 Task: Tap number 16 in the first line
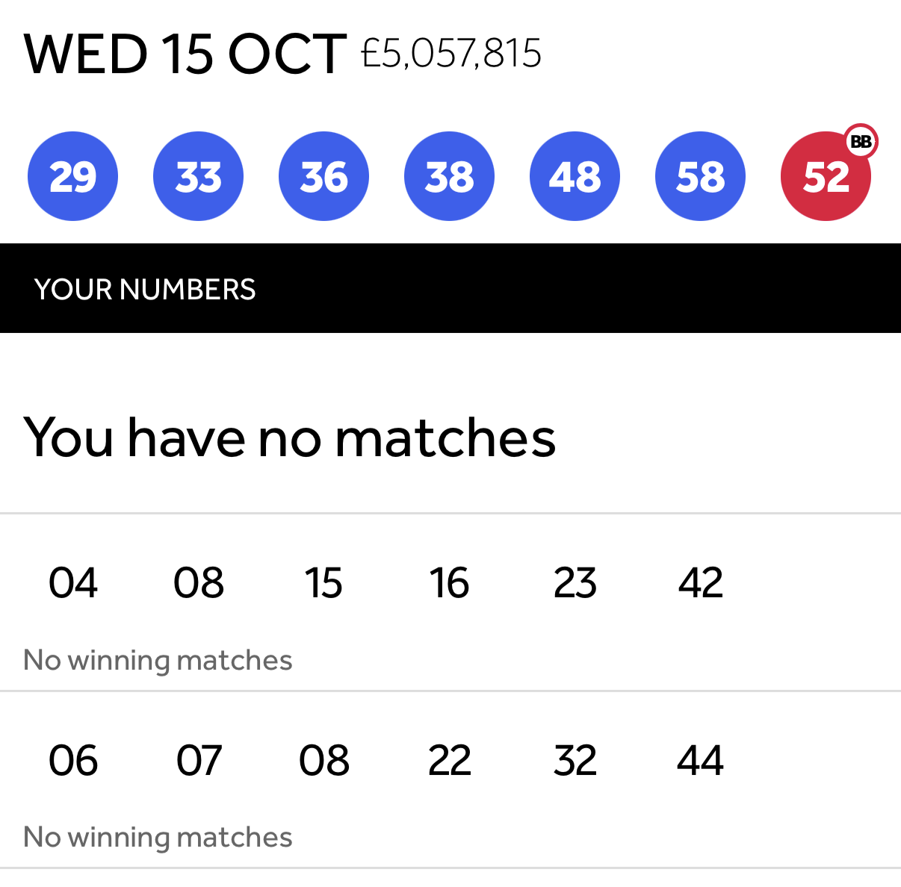coord(449,583)
